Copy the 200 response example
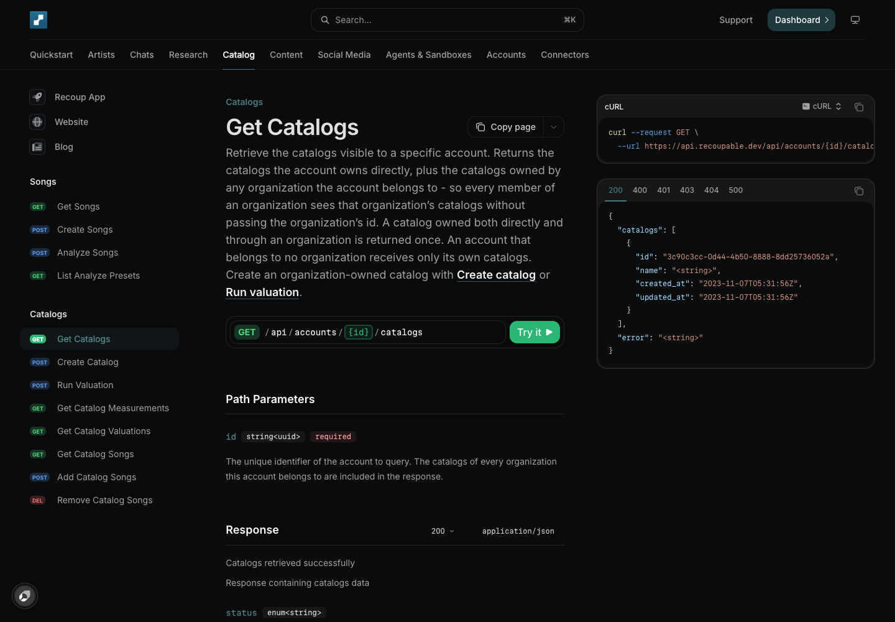This screenshot has width=895, height=622. (859, 191)
